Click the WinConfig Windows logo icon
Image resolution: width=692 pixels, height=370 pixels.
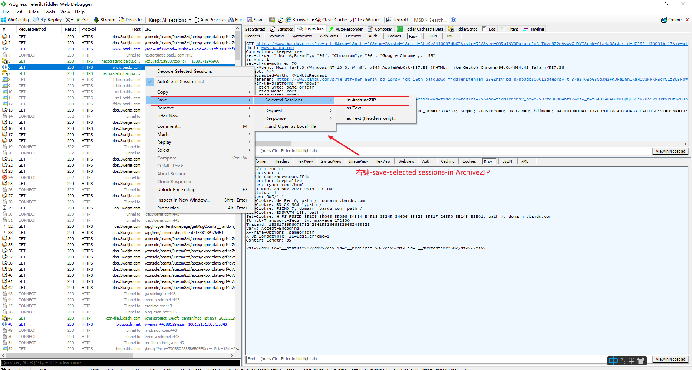4,20
